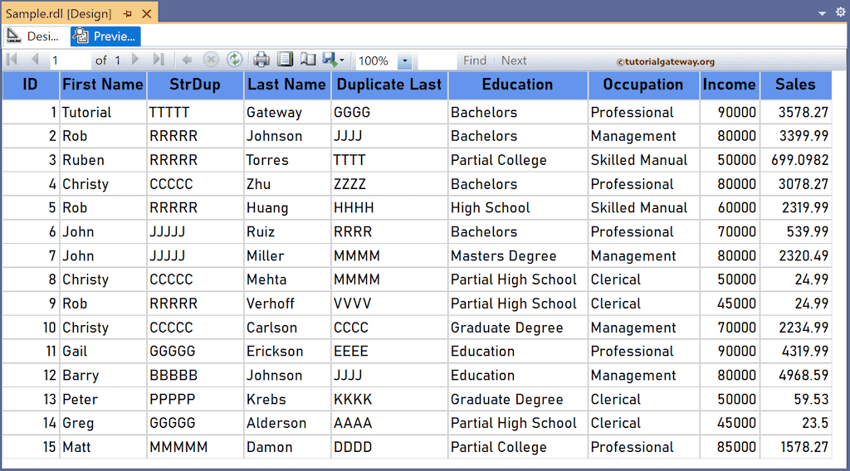The image size is (850, 471).
Task: Click the ID column header
Action: click(31, 85)
